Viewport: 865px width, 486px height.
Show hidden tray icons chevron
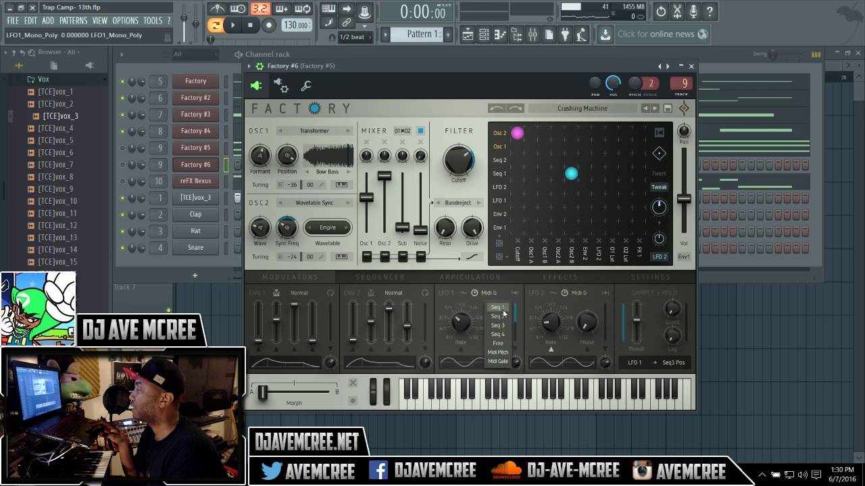pyautogui.click(x=762, y=475)
